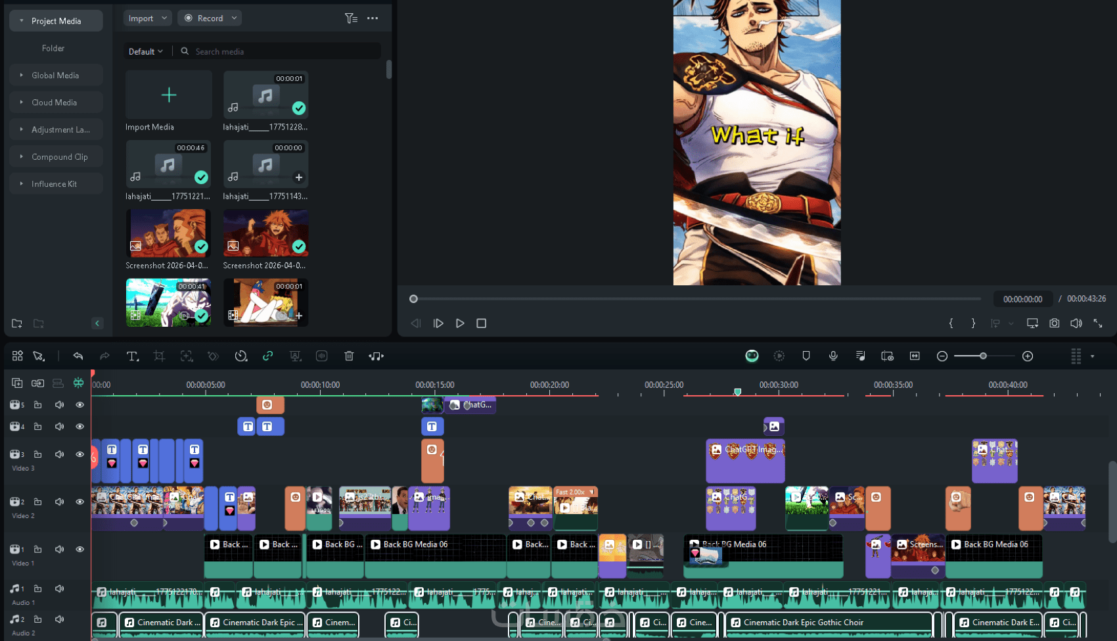Undo the last edit in timeline toolbar

click(78, 356)
